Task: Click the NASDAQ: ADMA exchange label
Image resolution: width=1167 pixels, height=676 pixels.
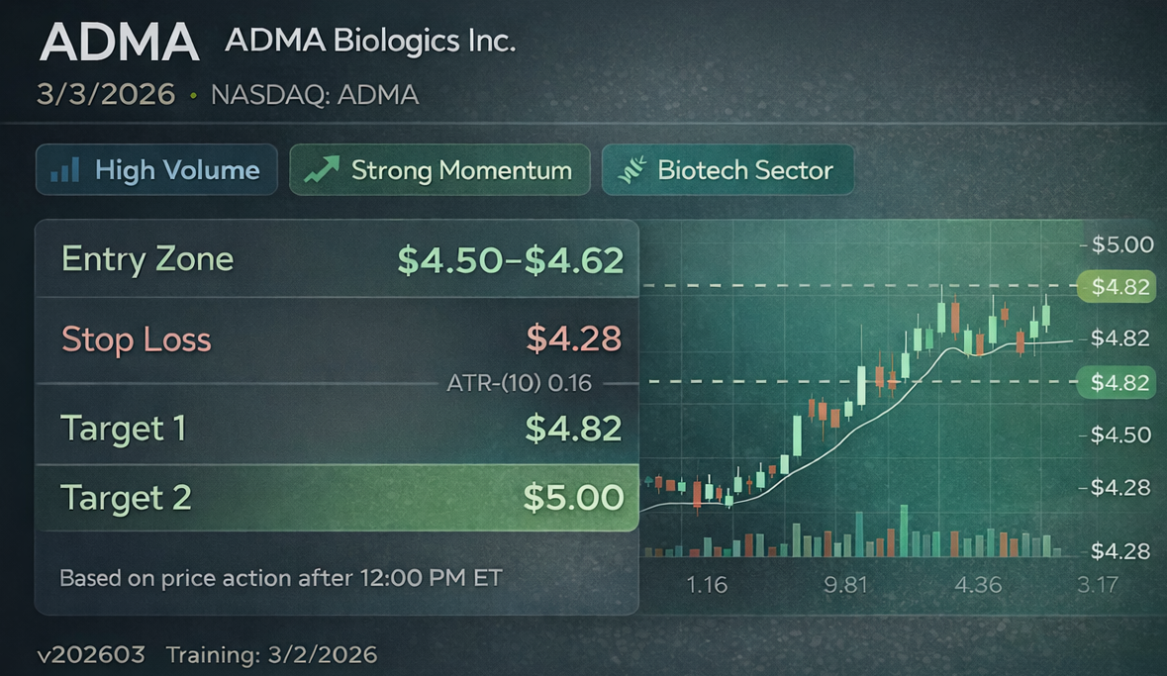Action: click(315, 95)
